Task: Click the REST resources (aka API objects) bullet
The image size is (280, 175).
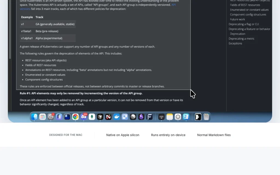Action: [46, 60]
